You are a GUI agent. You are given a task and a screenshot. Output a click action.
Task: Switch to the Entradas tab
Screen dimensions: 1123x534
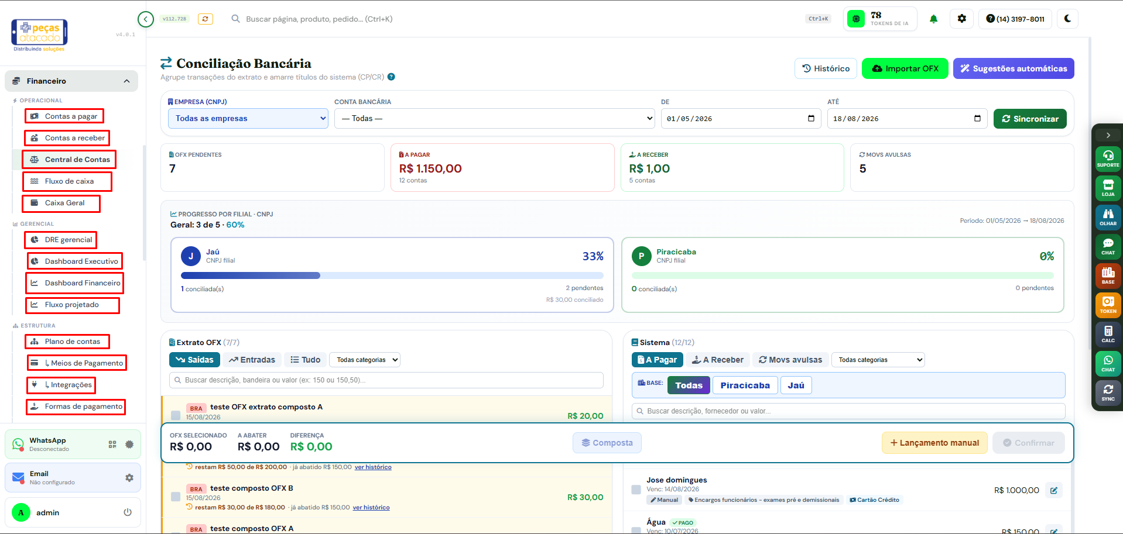[252, 360]
